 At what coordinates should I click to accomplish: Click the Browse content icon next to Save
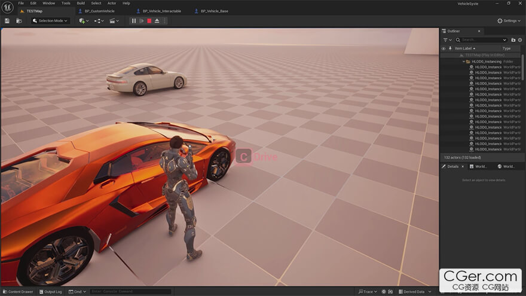(19, 21)
